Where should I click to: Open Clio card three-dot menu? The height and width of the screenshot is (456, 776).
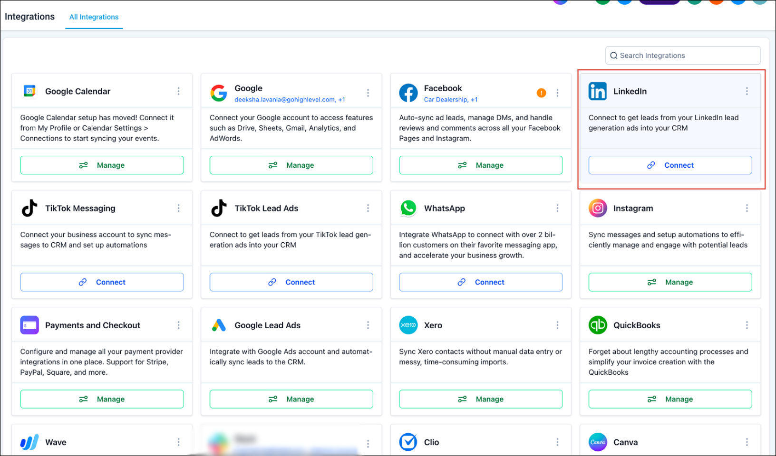coord(557,442)
